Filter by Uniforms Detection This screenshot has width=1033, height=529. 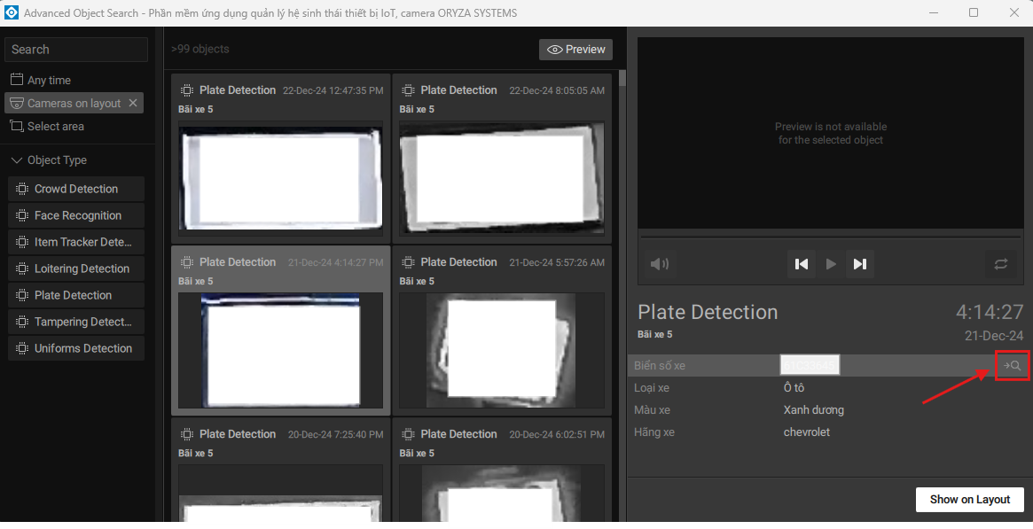[x=75, y=348]
